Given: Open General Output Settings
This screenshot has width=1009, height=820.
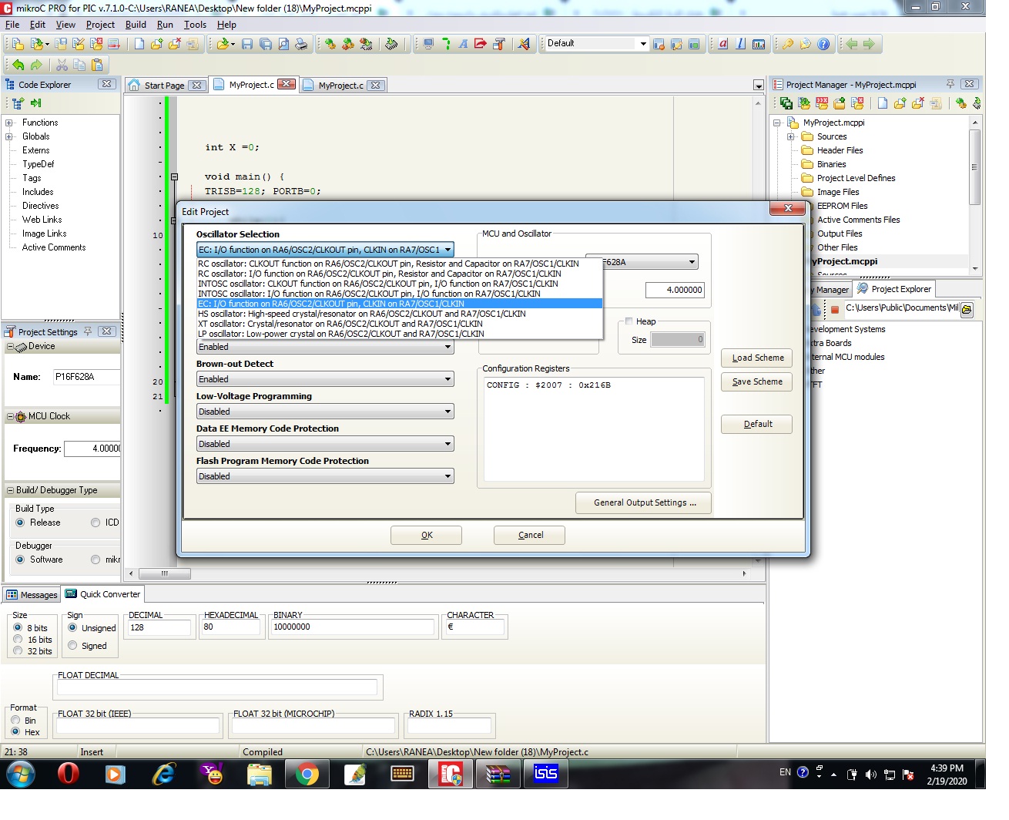Looking at the screenshot, I should click(x=644, y=502).
